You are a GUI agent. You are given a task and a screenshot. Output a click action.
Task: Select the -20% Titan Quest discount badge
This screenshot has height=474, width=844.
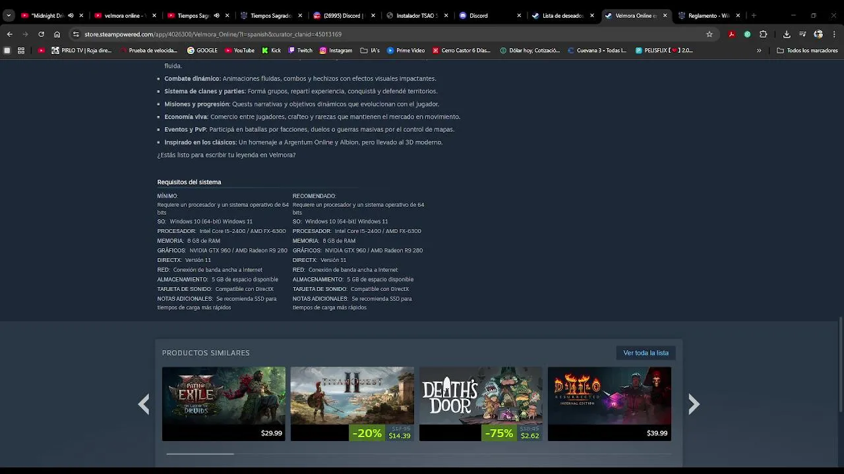pyautogui.click(x=367, y=433)
